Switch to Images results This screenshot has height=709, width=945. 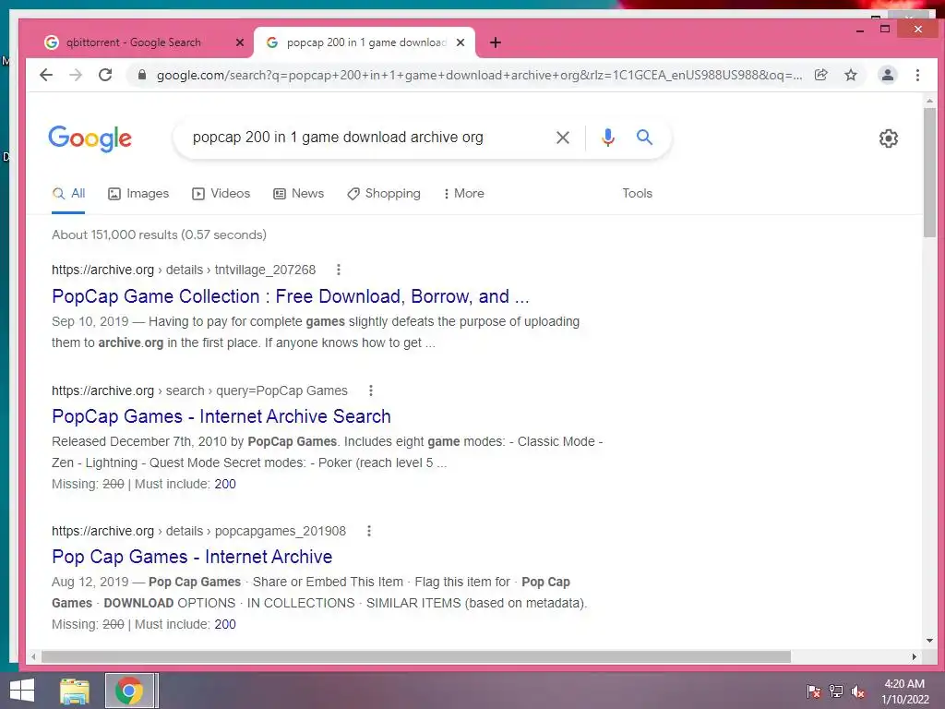coord(138,194)
